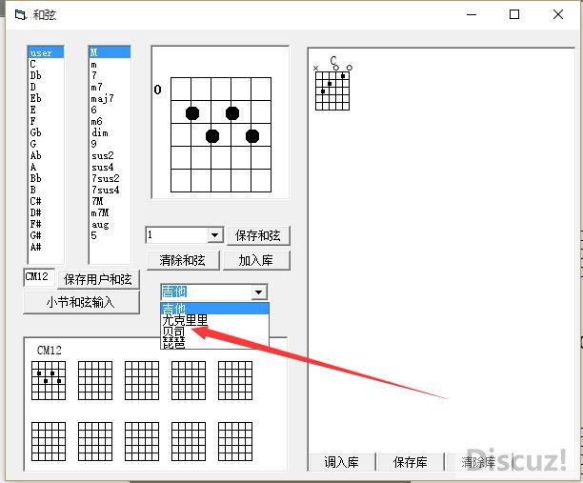Click the 调入库 load library button
Viewport: 583px width, 483px height.
[x=341, y=463]
